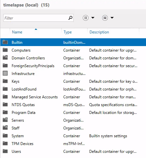The height and width of the screenshot is (158, 146).
Task: Toggle sort order with Name column arrow
Action: pyautogui.click(x=36, y=29)
